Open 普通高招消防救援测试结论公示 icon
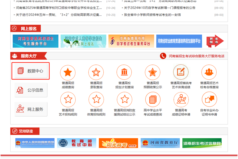Viewport: 238px width, 159px height. [124, 99]
